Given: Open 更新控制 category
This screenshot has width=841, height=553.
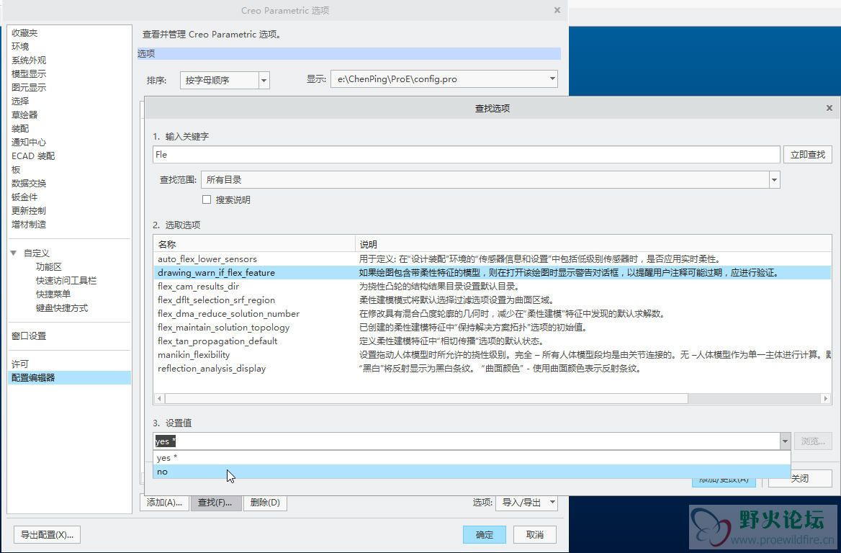Looking at the screenshot, I should (x=29, y=211).
